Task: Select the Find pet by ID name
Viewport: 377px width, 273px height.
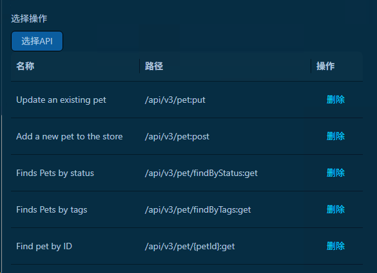Action: point(44,247)
